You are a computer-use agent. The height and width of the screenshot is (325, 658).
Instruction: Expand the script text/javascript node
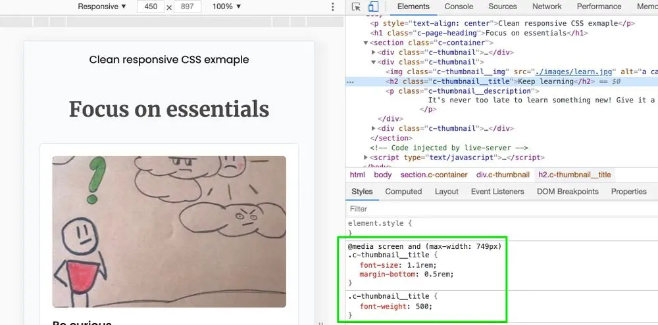(366, 158)
